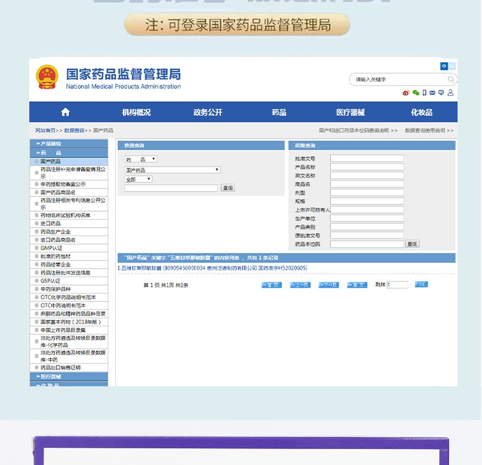Go to 首页 first page button
482x465 pixels.
pyautogui.click(x=272, y=285)
